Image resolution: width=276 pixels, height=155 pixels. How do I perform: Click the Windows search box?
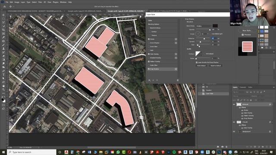coord(32,152)
